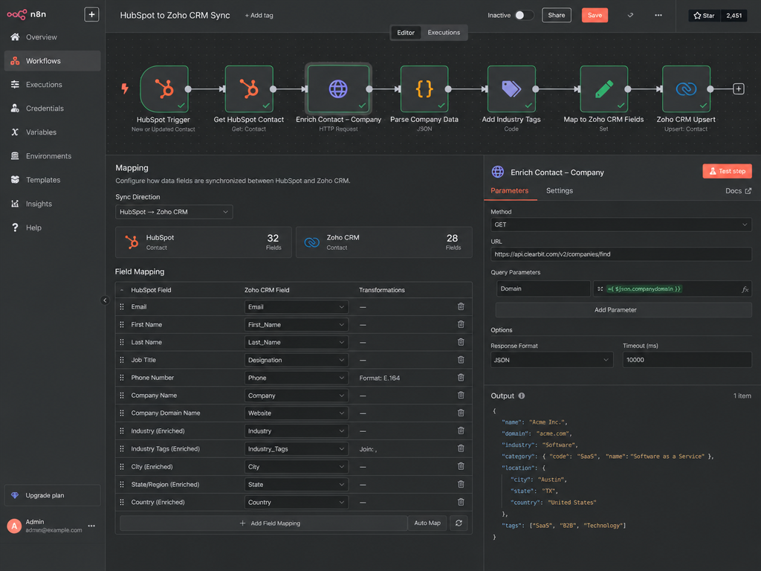Open the Response Format JSON dropdown
This screenshot has width=761, height=571.
pos(552,360)
